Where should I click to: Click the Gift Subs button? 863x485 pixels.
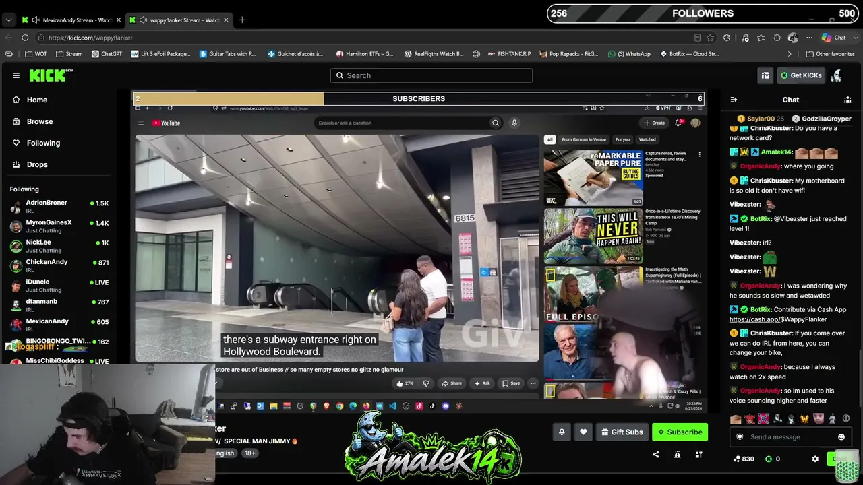[622, 432]
